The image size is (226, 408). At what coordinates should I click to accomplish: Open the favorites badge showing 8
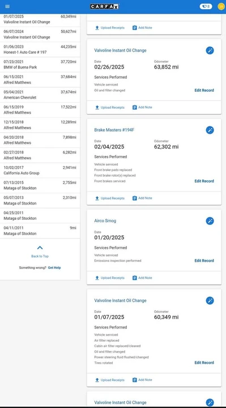pyautogui.click(x=206, y=6)
